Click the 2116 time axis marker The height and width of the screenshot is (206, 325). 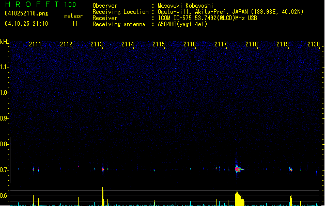pos(190,44)
